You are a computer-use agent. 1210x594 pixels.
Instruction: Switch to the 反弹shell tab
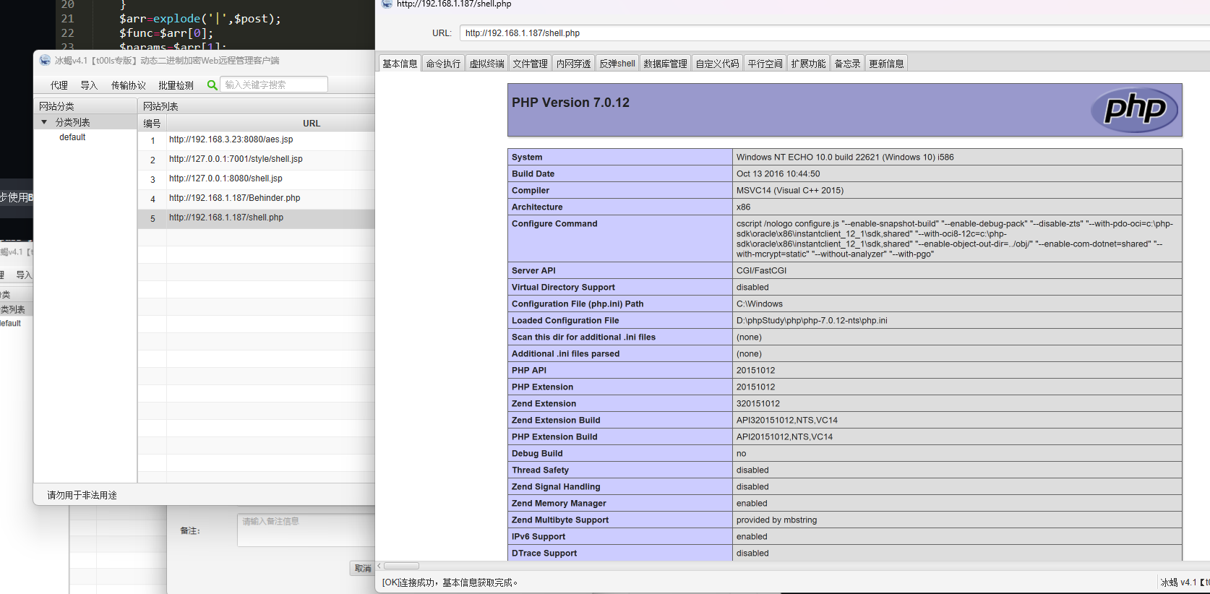point(617,64)
